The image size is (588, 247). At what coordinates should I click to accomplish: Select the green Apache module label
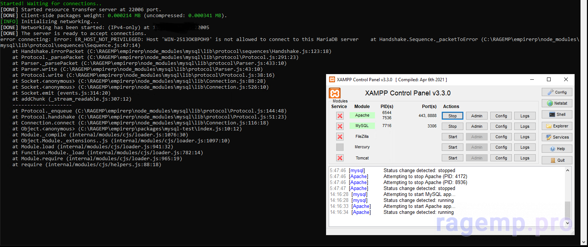point(362,115)
